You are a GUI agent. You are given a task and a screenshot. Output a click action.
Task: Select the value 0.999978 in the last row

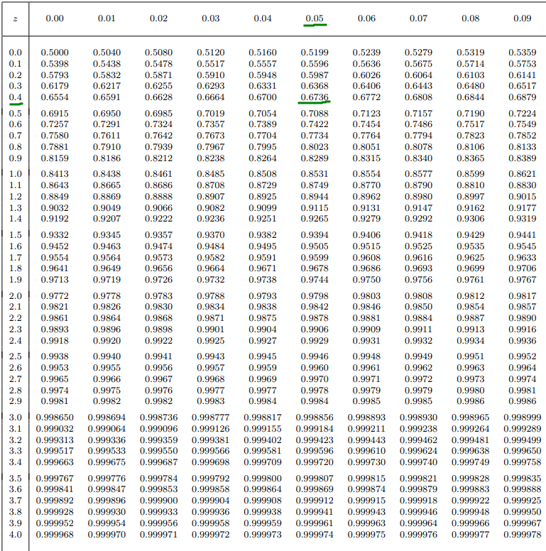522,534
